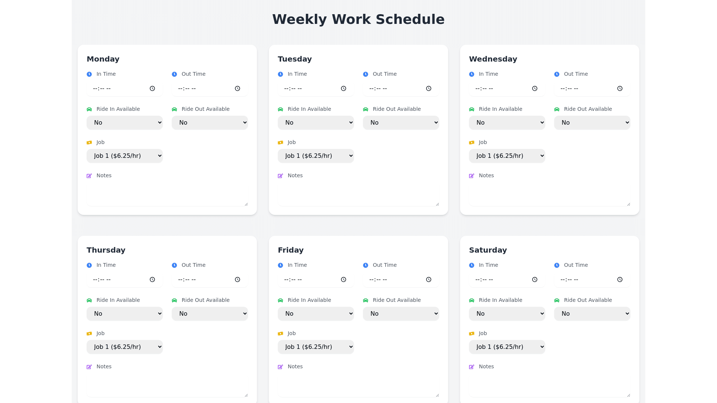Screen dimensions: 717x403
Task: Click the clock picker icon in Monday In Time
Action: pos(152,88)
